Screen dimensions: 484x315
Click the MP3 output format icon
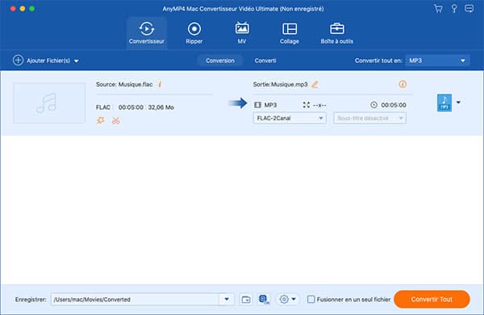point(444,103)
